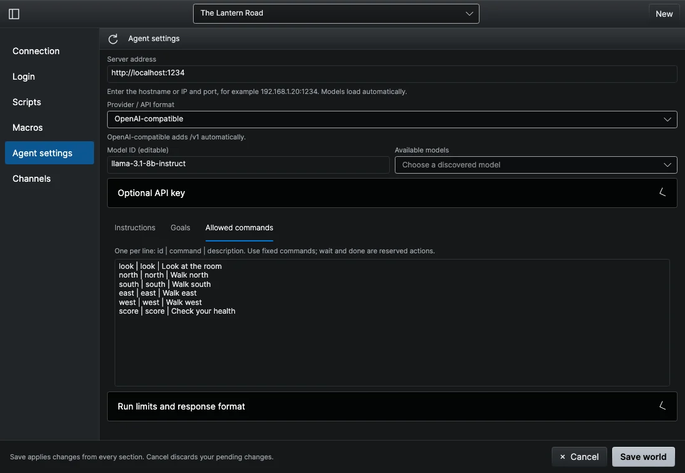
Task: Open the Choose a discovered model dropdown
Action: (536, 165)
